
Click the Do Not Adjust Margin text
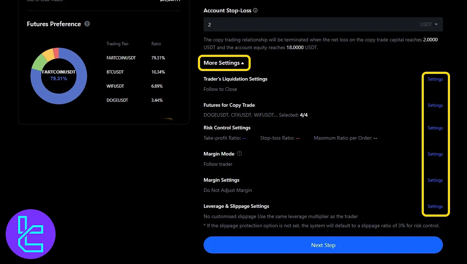tap(228, 190)
